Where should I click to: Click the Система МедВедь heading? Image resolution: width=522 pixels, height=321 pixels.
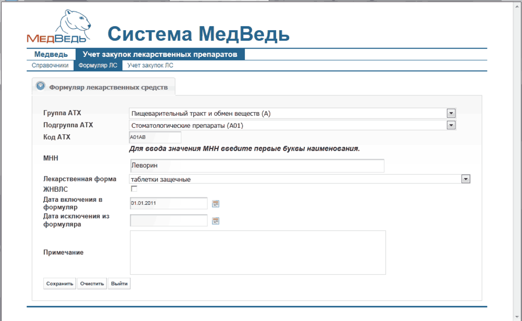(x=198, y=34)
